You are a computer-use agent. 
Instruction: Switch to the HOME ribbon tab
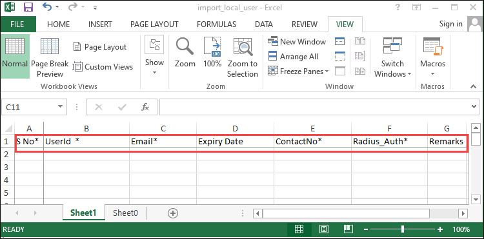[x=58, y=24]
